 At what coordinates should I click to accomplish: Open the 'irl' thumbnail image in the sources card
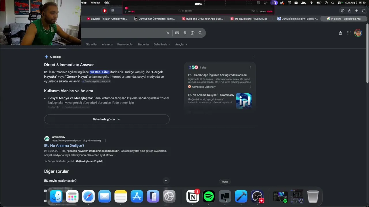244,101
